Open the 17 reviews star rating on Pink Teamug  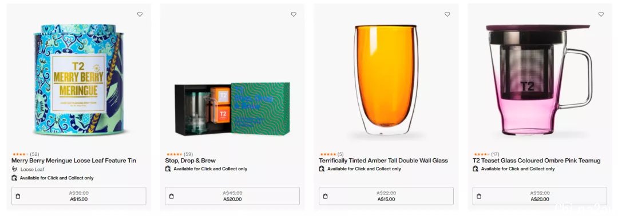[486, 154]
